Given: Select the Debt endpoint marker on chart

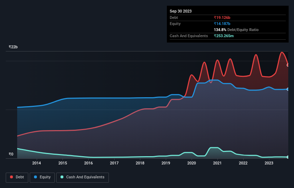Looking at the screenshot, I should (x=288, y=65).
